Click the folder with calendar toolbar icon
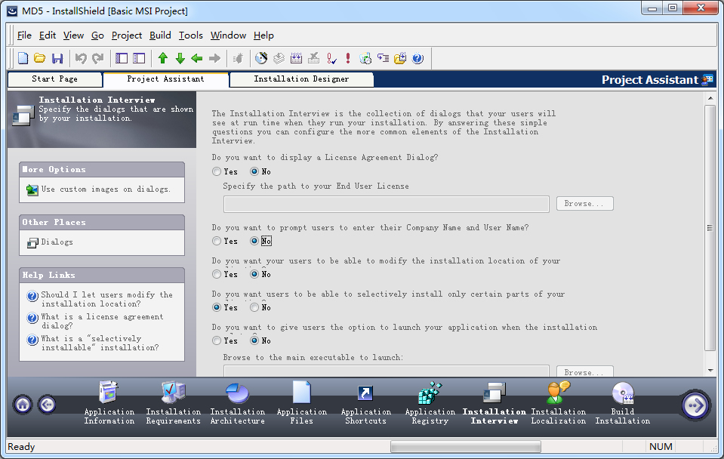 400,58
